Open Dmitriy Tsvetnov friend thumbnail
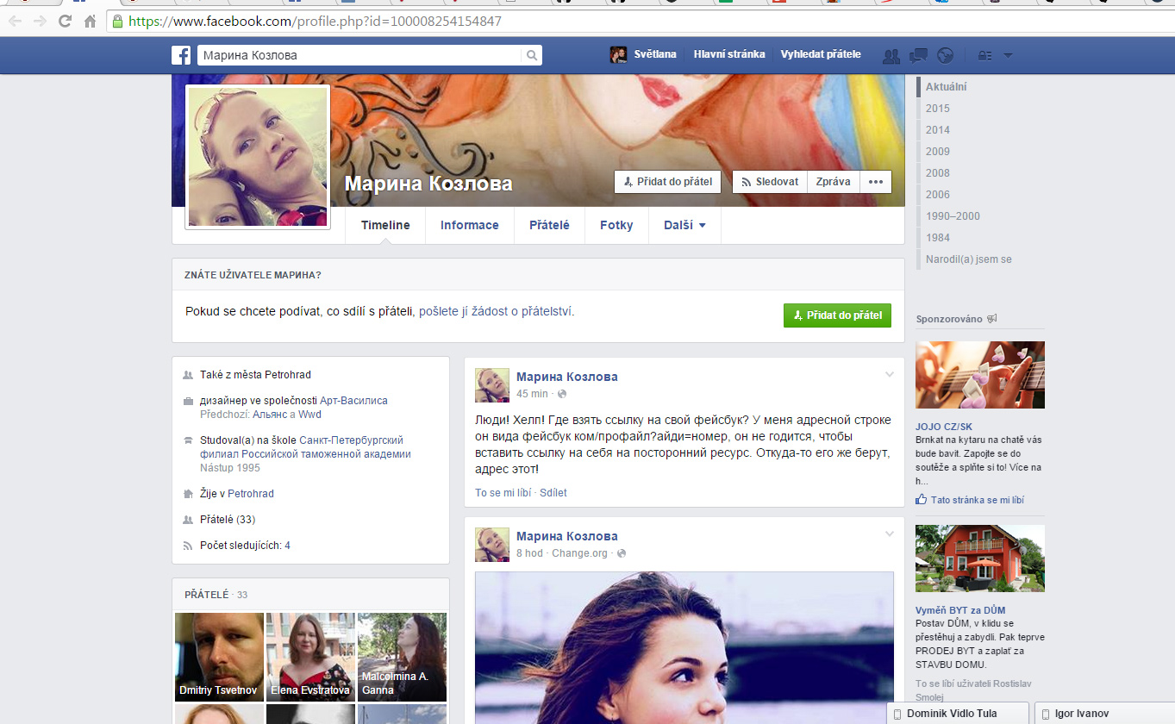This screenshot has height=724, width=1175. tap(219, 657)
